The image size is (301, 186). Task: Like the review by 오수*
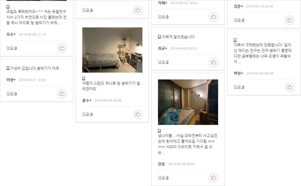coord(62,48)
